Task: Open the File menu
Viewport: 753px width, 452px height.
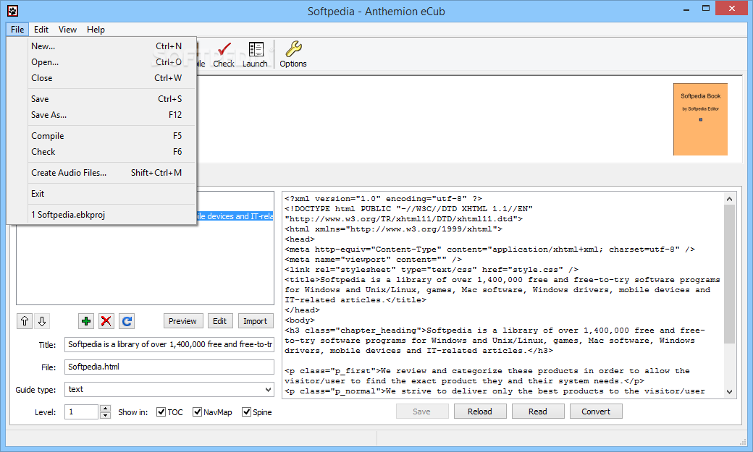Action: tap(17, 29)
